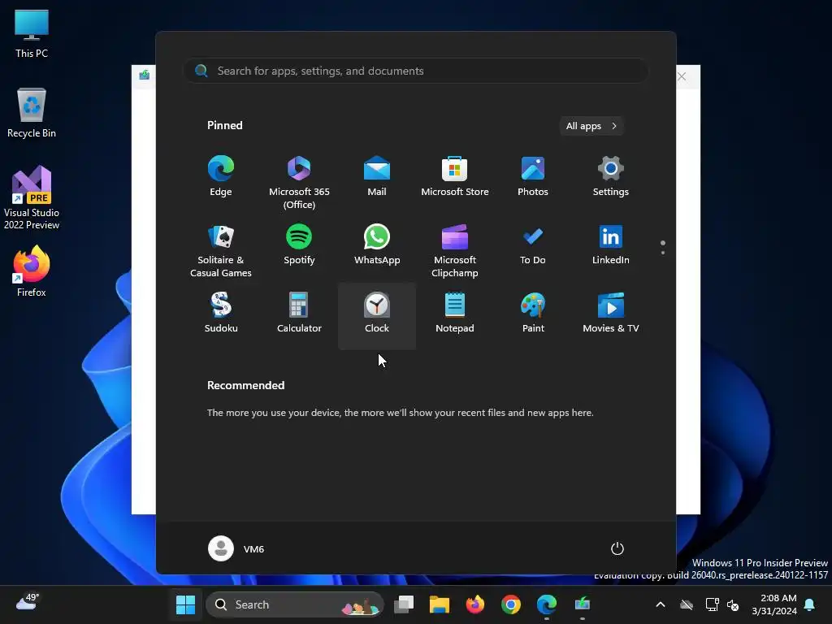The width and height of the screenshot is (832, 624).
Task: Click the Windows Start button on the taskbar
Action: 186,604
